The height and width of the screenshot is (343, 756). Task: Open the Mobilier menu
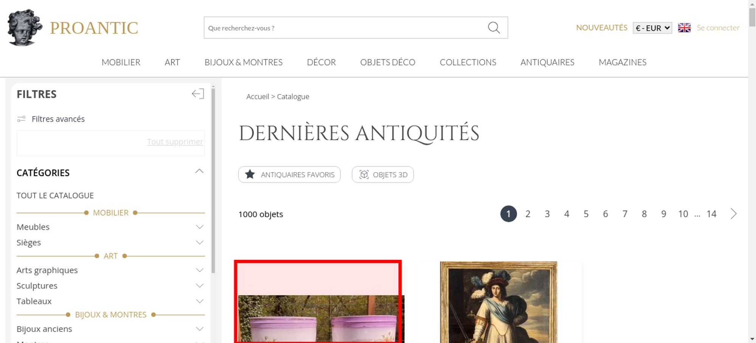tap(121, 62)
